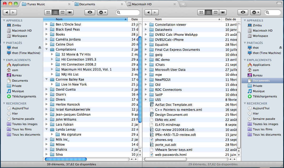
Task: Eject thot in right sidebar
Action: (x=281, y=48)
